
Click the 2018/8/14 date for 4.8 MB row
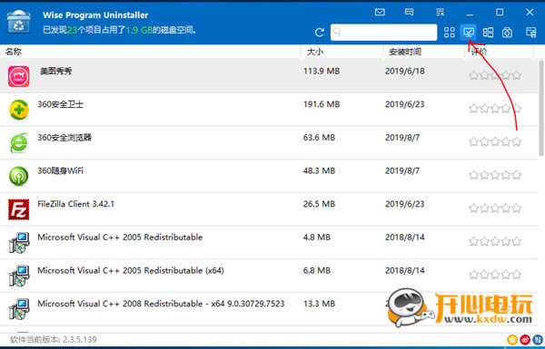pos(405,238)
